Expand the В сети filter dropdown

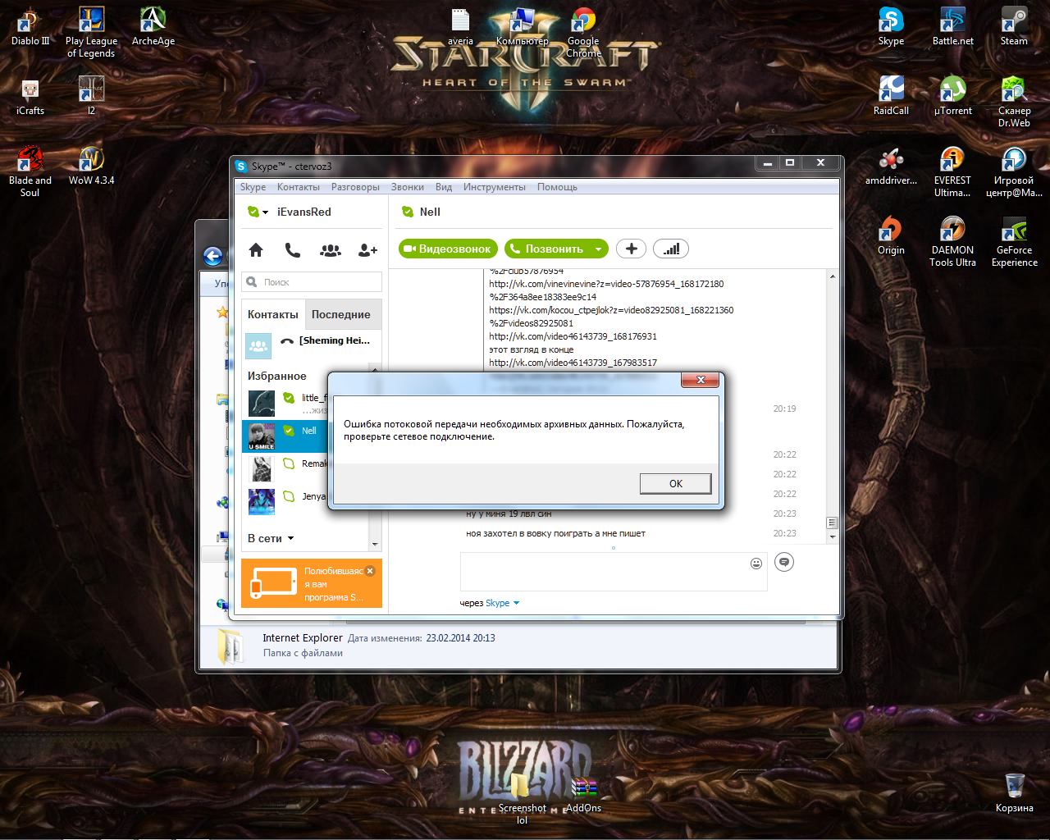click(x=290, y=539)
